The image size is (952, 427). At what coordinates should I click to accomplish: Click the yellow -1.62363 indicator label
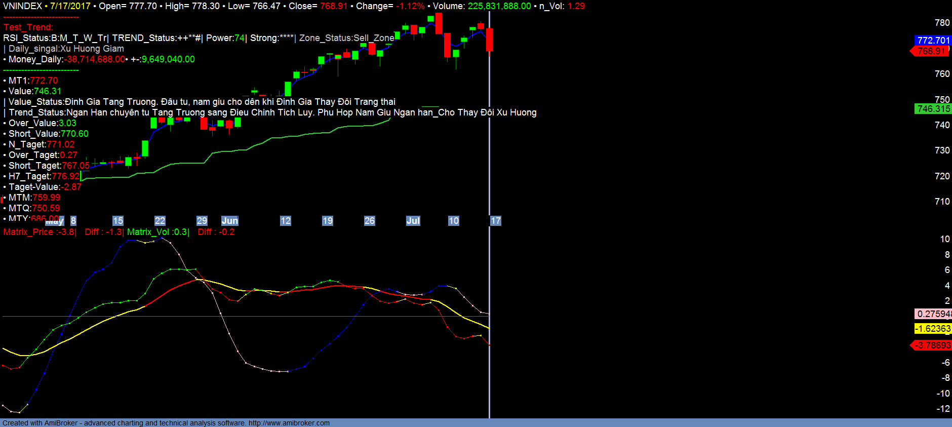933,329
